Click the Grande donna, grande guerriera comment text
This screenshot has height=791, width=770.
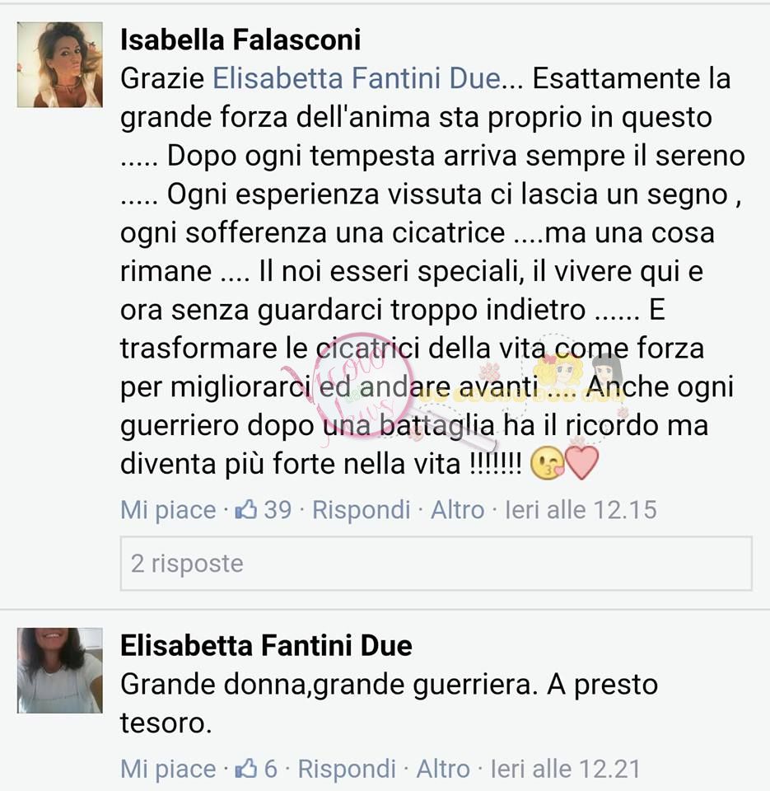tap(389, 704)
